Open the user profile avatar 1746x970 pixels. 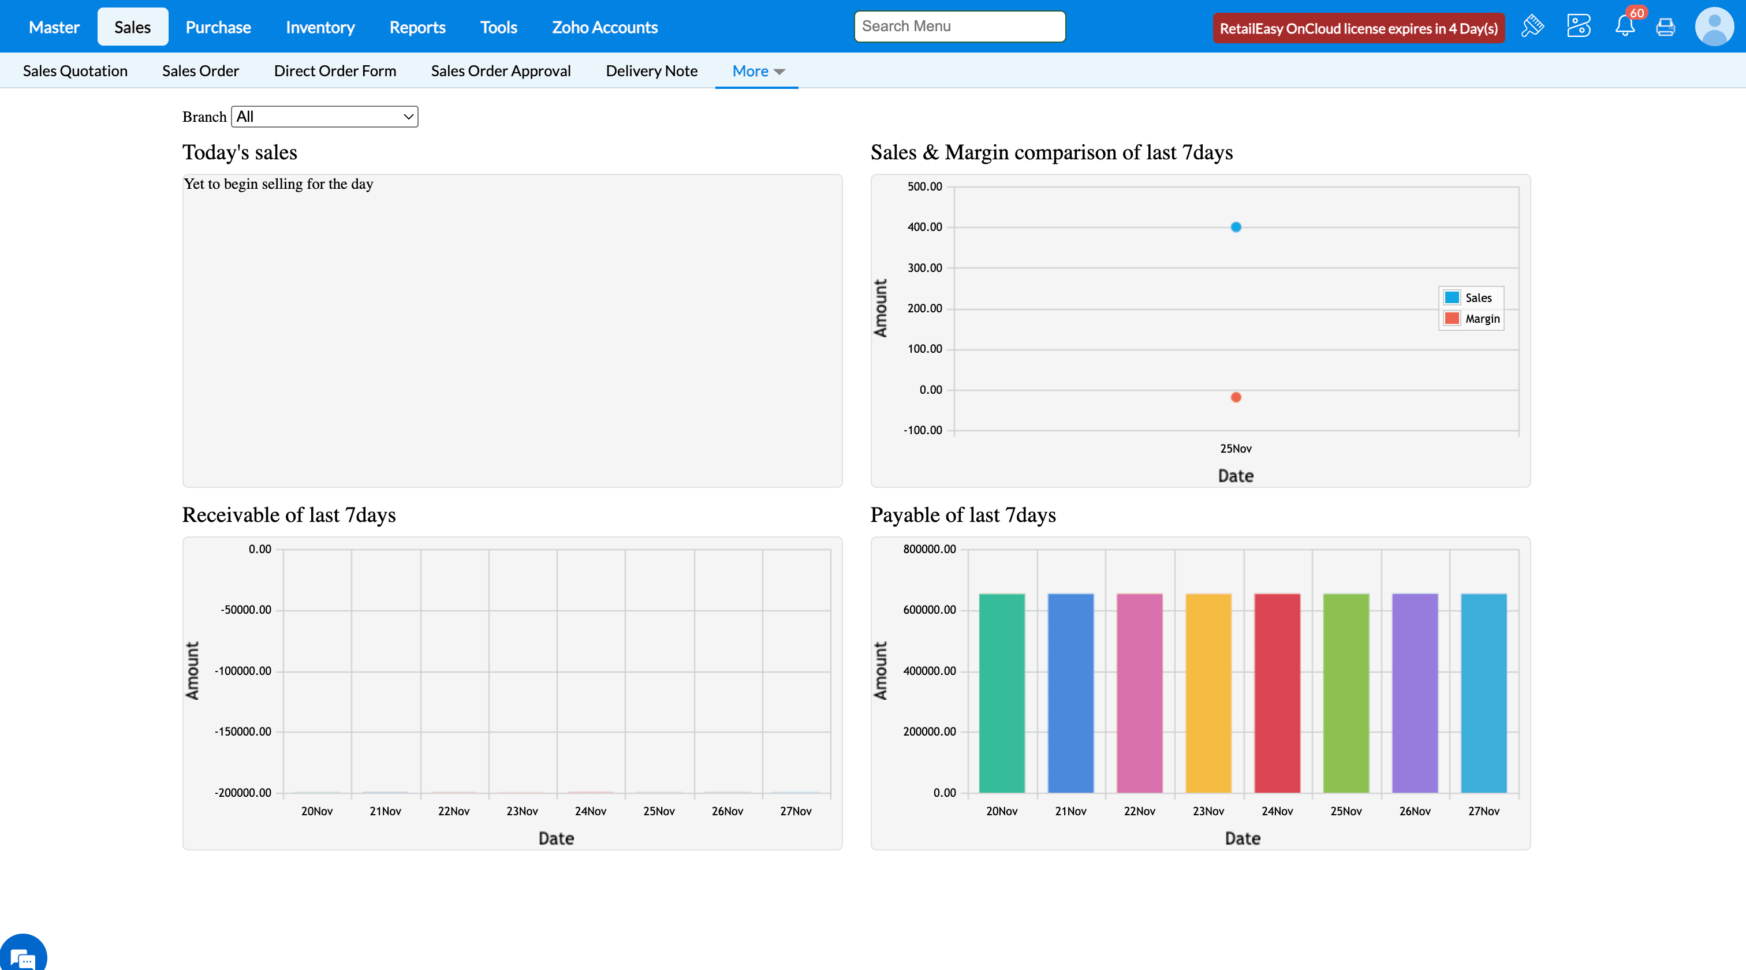pos(1714,27)
